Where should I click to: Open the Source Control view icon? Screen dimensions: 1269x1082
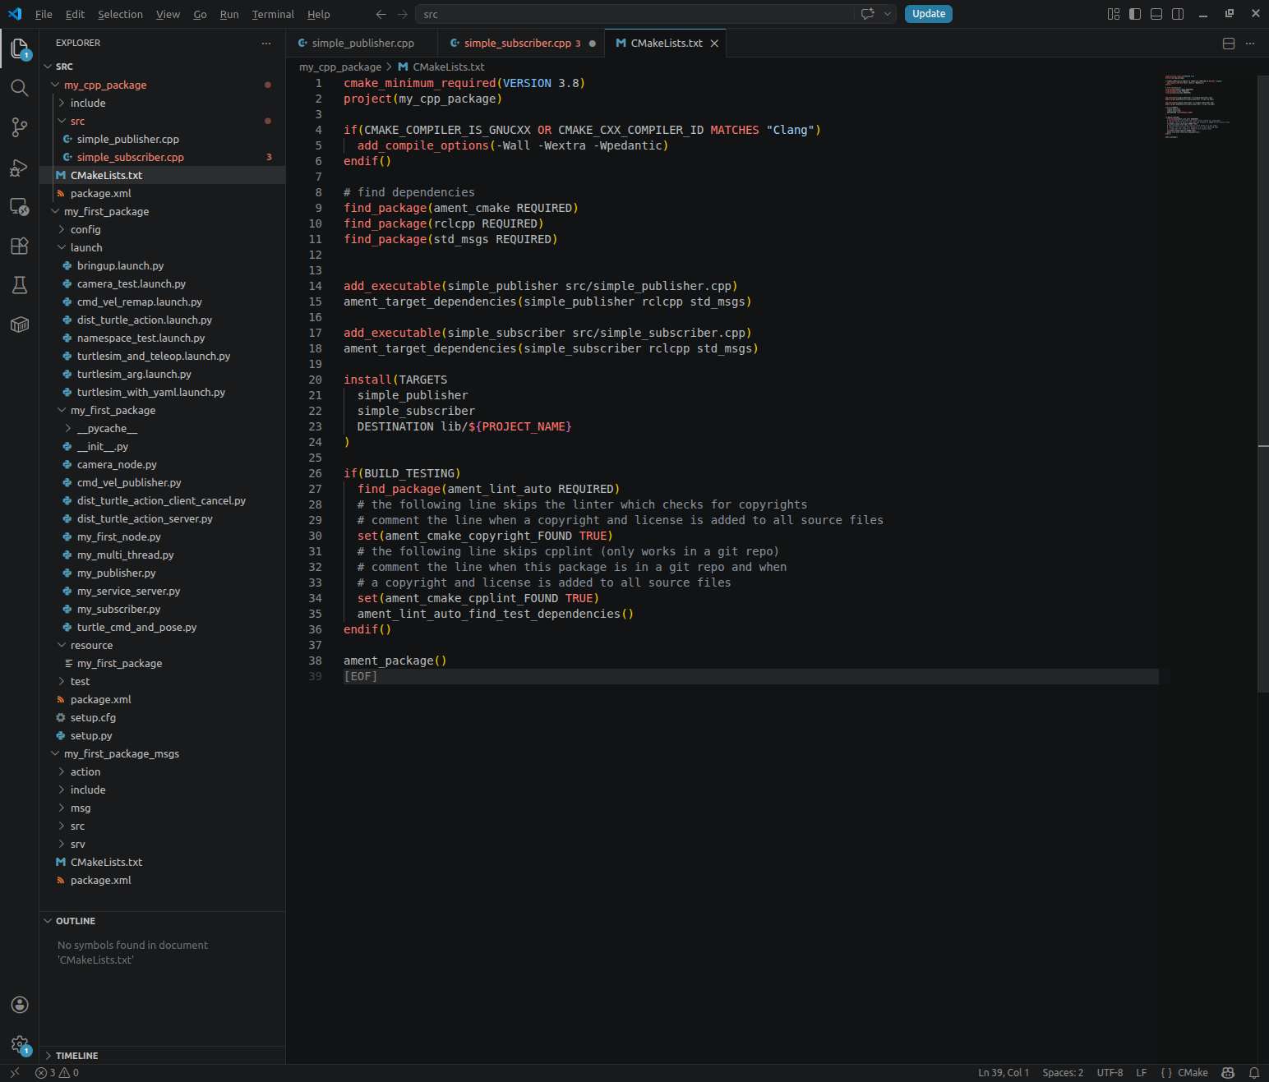click(x=20, y=127)
